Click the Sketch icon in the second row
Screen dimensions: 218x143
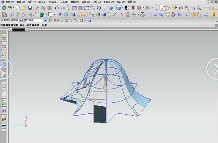click(x=4, y=14)
